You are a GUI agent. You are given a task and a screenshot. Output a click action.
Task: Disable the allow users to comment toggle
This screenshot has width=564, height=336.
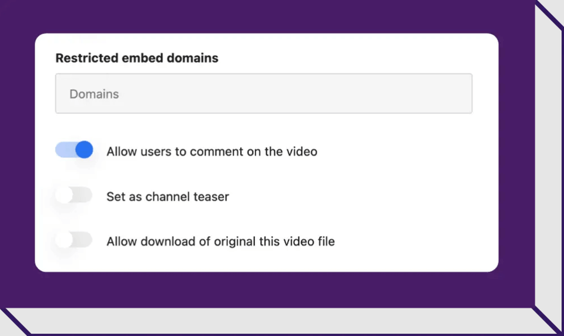coord(74,150)
